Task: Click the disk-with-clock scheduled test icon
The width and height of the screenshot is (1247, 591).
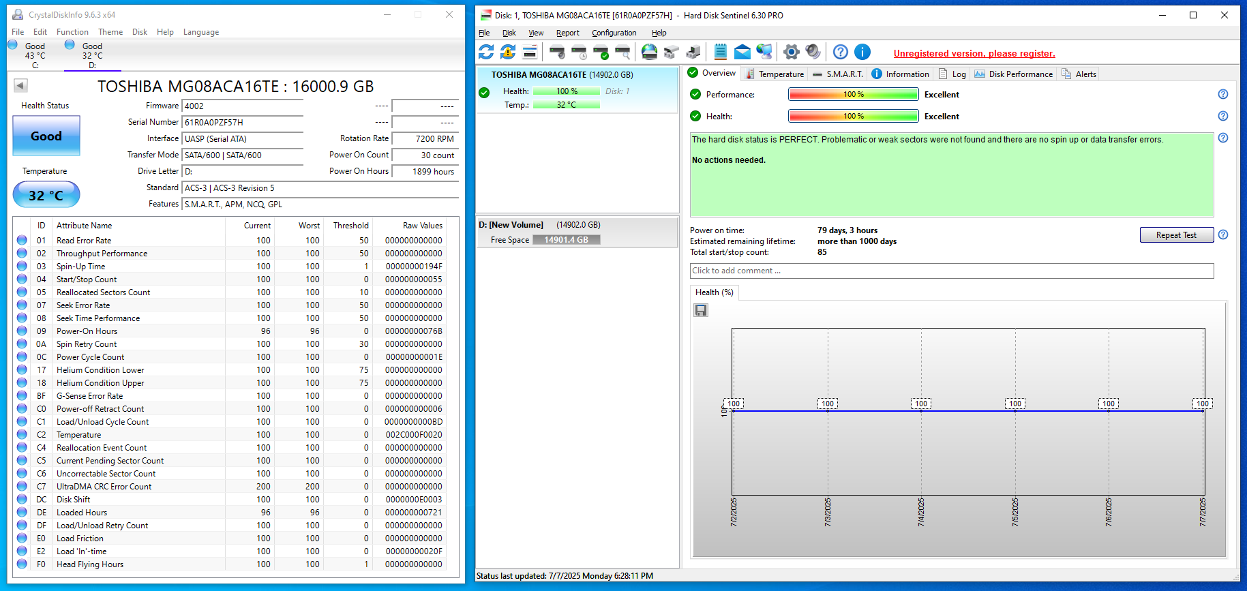Action: (579, 52)
